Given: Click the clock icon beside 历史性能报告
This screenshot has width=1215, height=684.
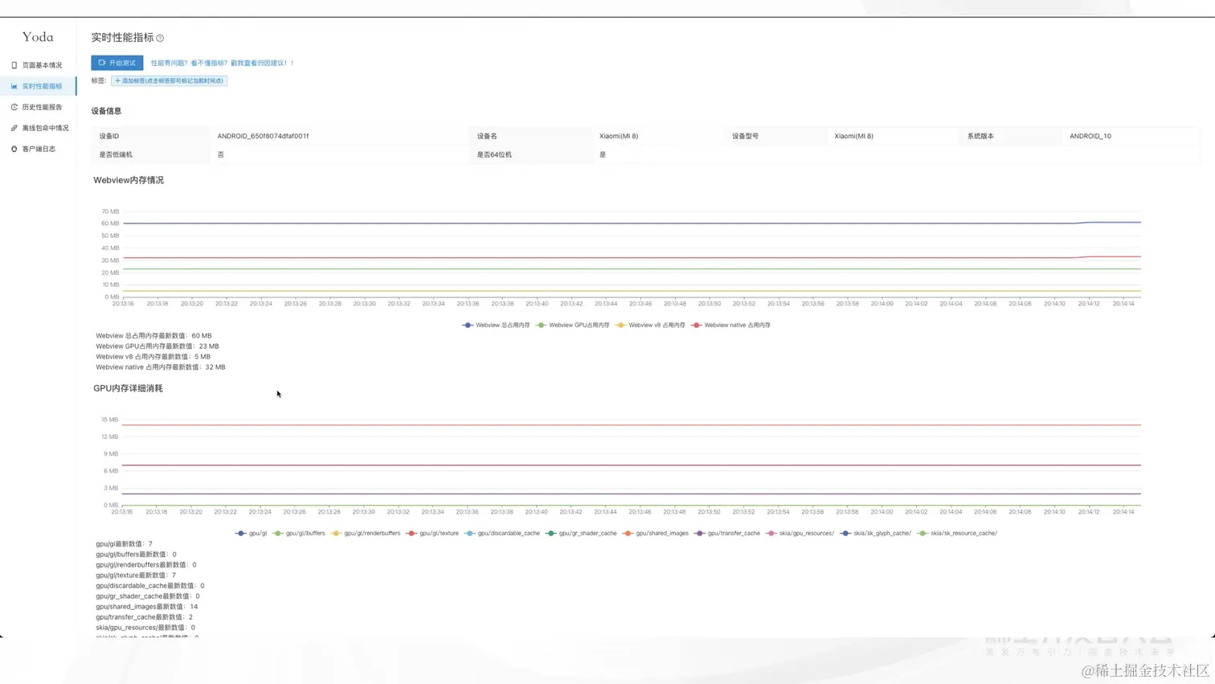Looking at the screenshot, I should [14, 107].
